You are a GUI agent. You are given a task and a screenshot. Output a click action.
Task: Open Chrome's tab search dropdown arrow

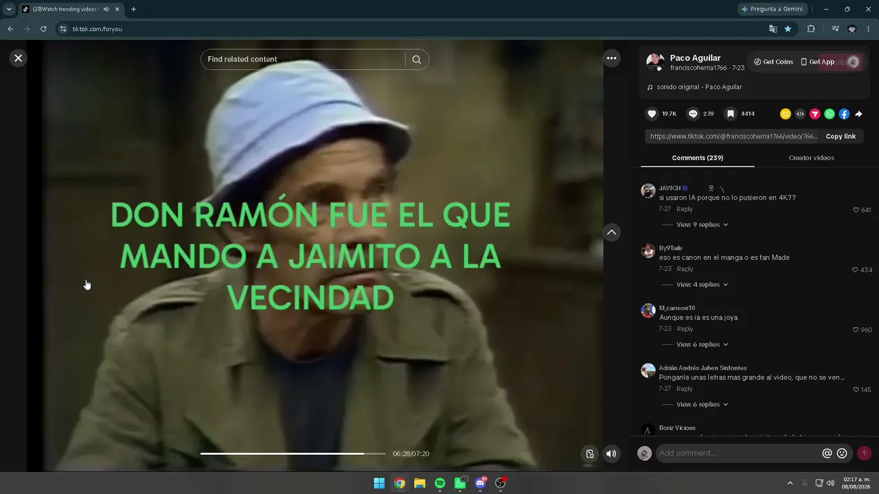[9, 9]
